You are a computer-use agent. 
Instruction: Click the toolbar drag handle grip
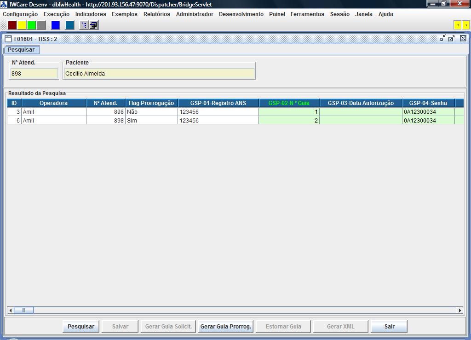point(4,25)
